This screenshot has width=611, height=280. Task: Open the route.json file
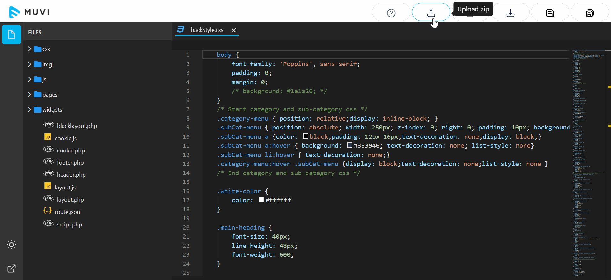(x=67, y=212)
